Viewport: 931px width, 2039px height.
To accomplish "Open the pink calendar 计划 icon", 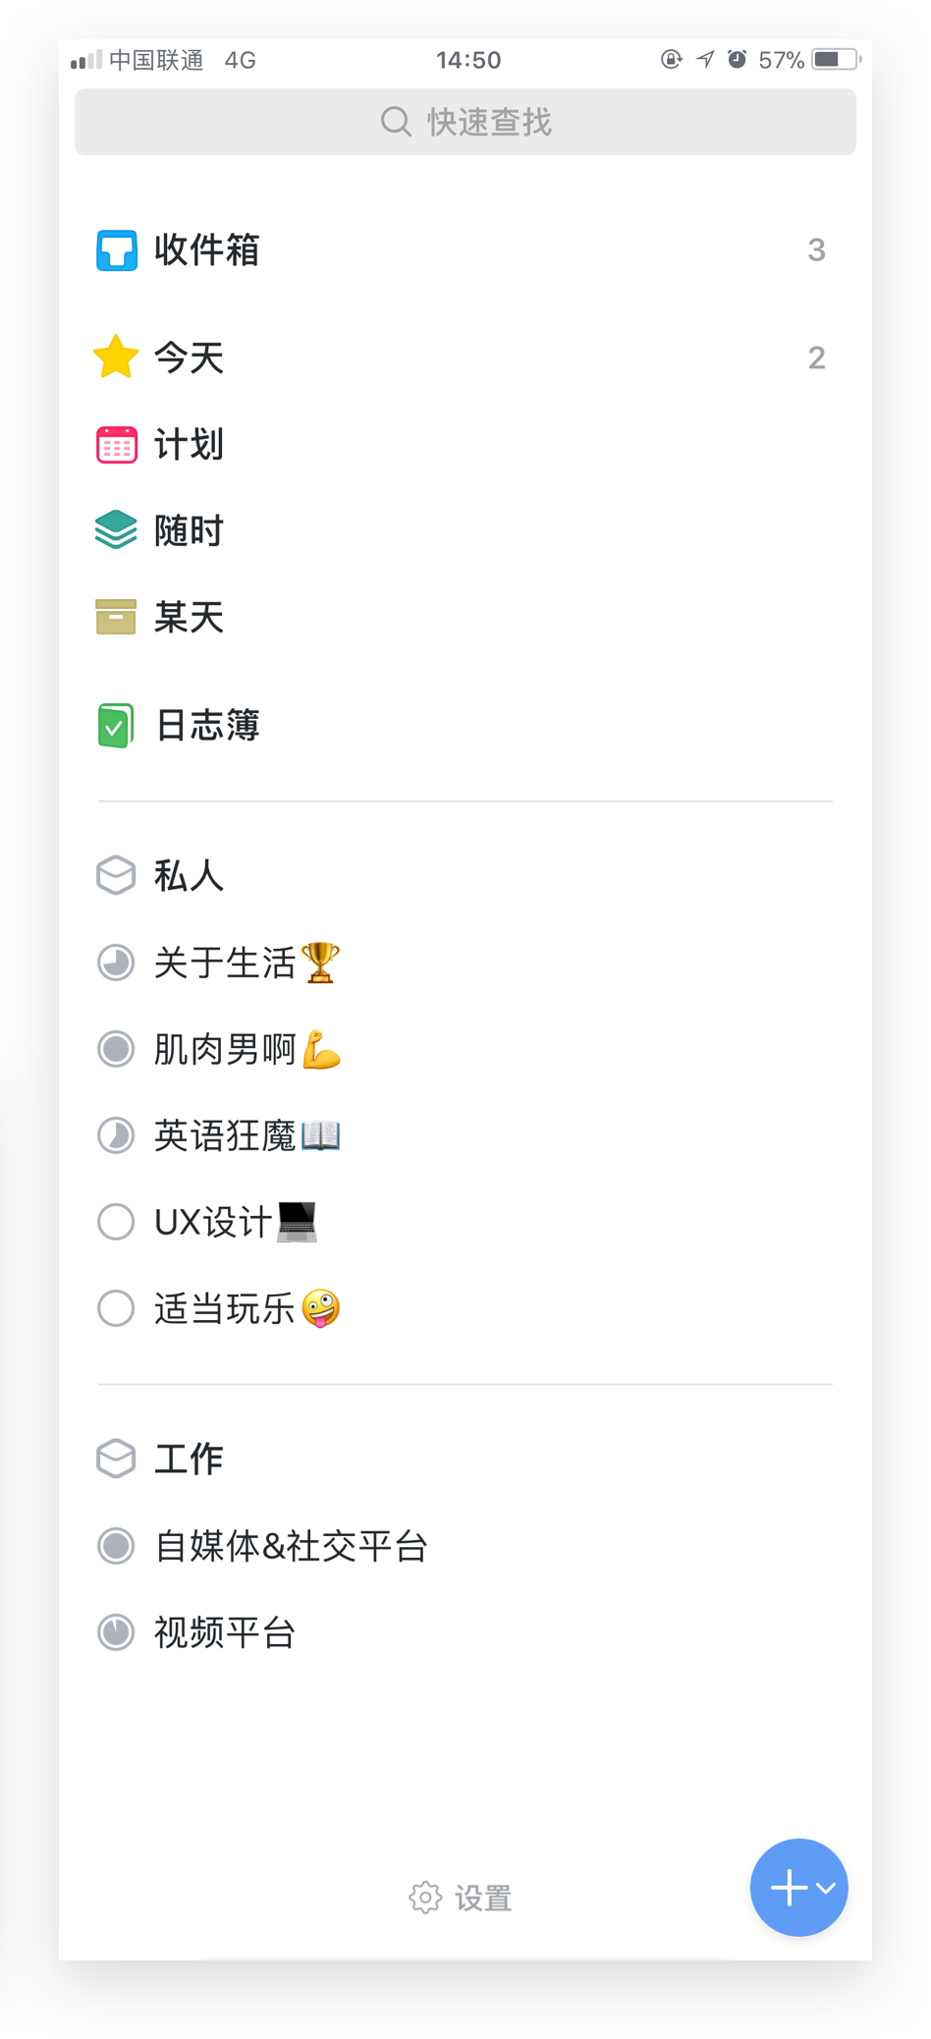I will (116, 445).
